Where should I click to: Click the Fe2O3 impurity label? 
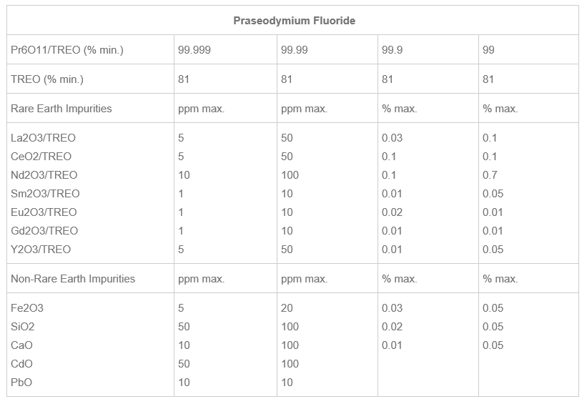coord(27,308)
